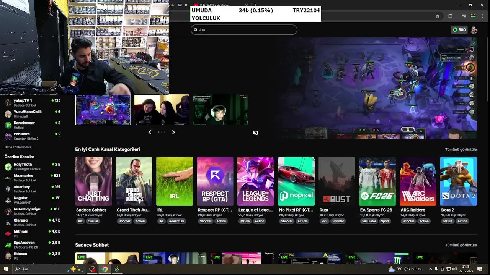
Task: Open the Dota 2 category card
Action: [x=459, y=181]
